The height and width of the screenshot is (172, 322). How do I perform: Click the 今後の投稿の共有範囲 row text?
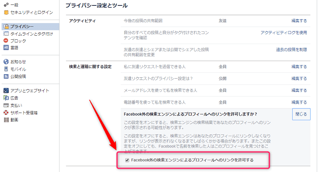(143, 21)
